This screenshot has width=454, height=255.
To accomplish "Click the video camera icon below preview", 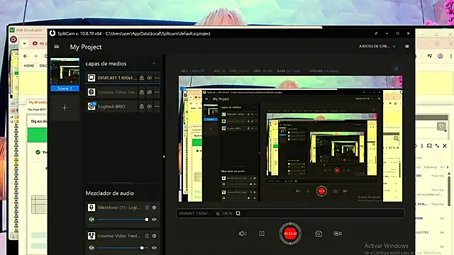I will [x=338, y=233].
